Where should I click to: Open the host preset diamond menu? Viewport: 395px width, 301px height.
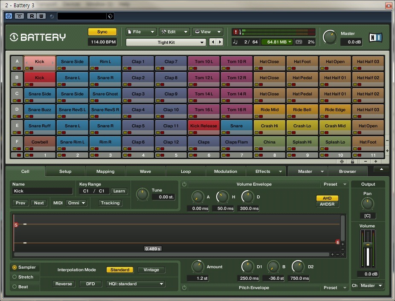pyautogui.click(x=110, y=16)
